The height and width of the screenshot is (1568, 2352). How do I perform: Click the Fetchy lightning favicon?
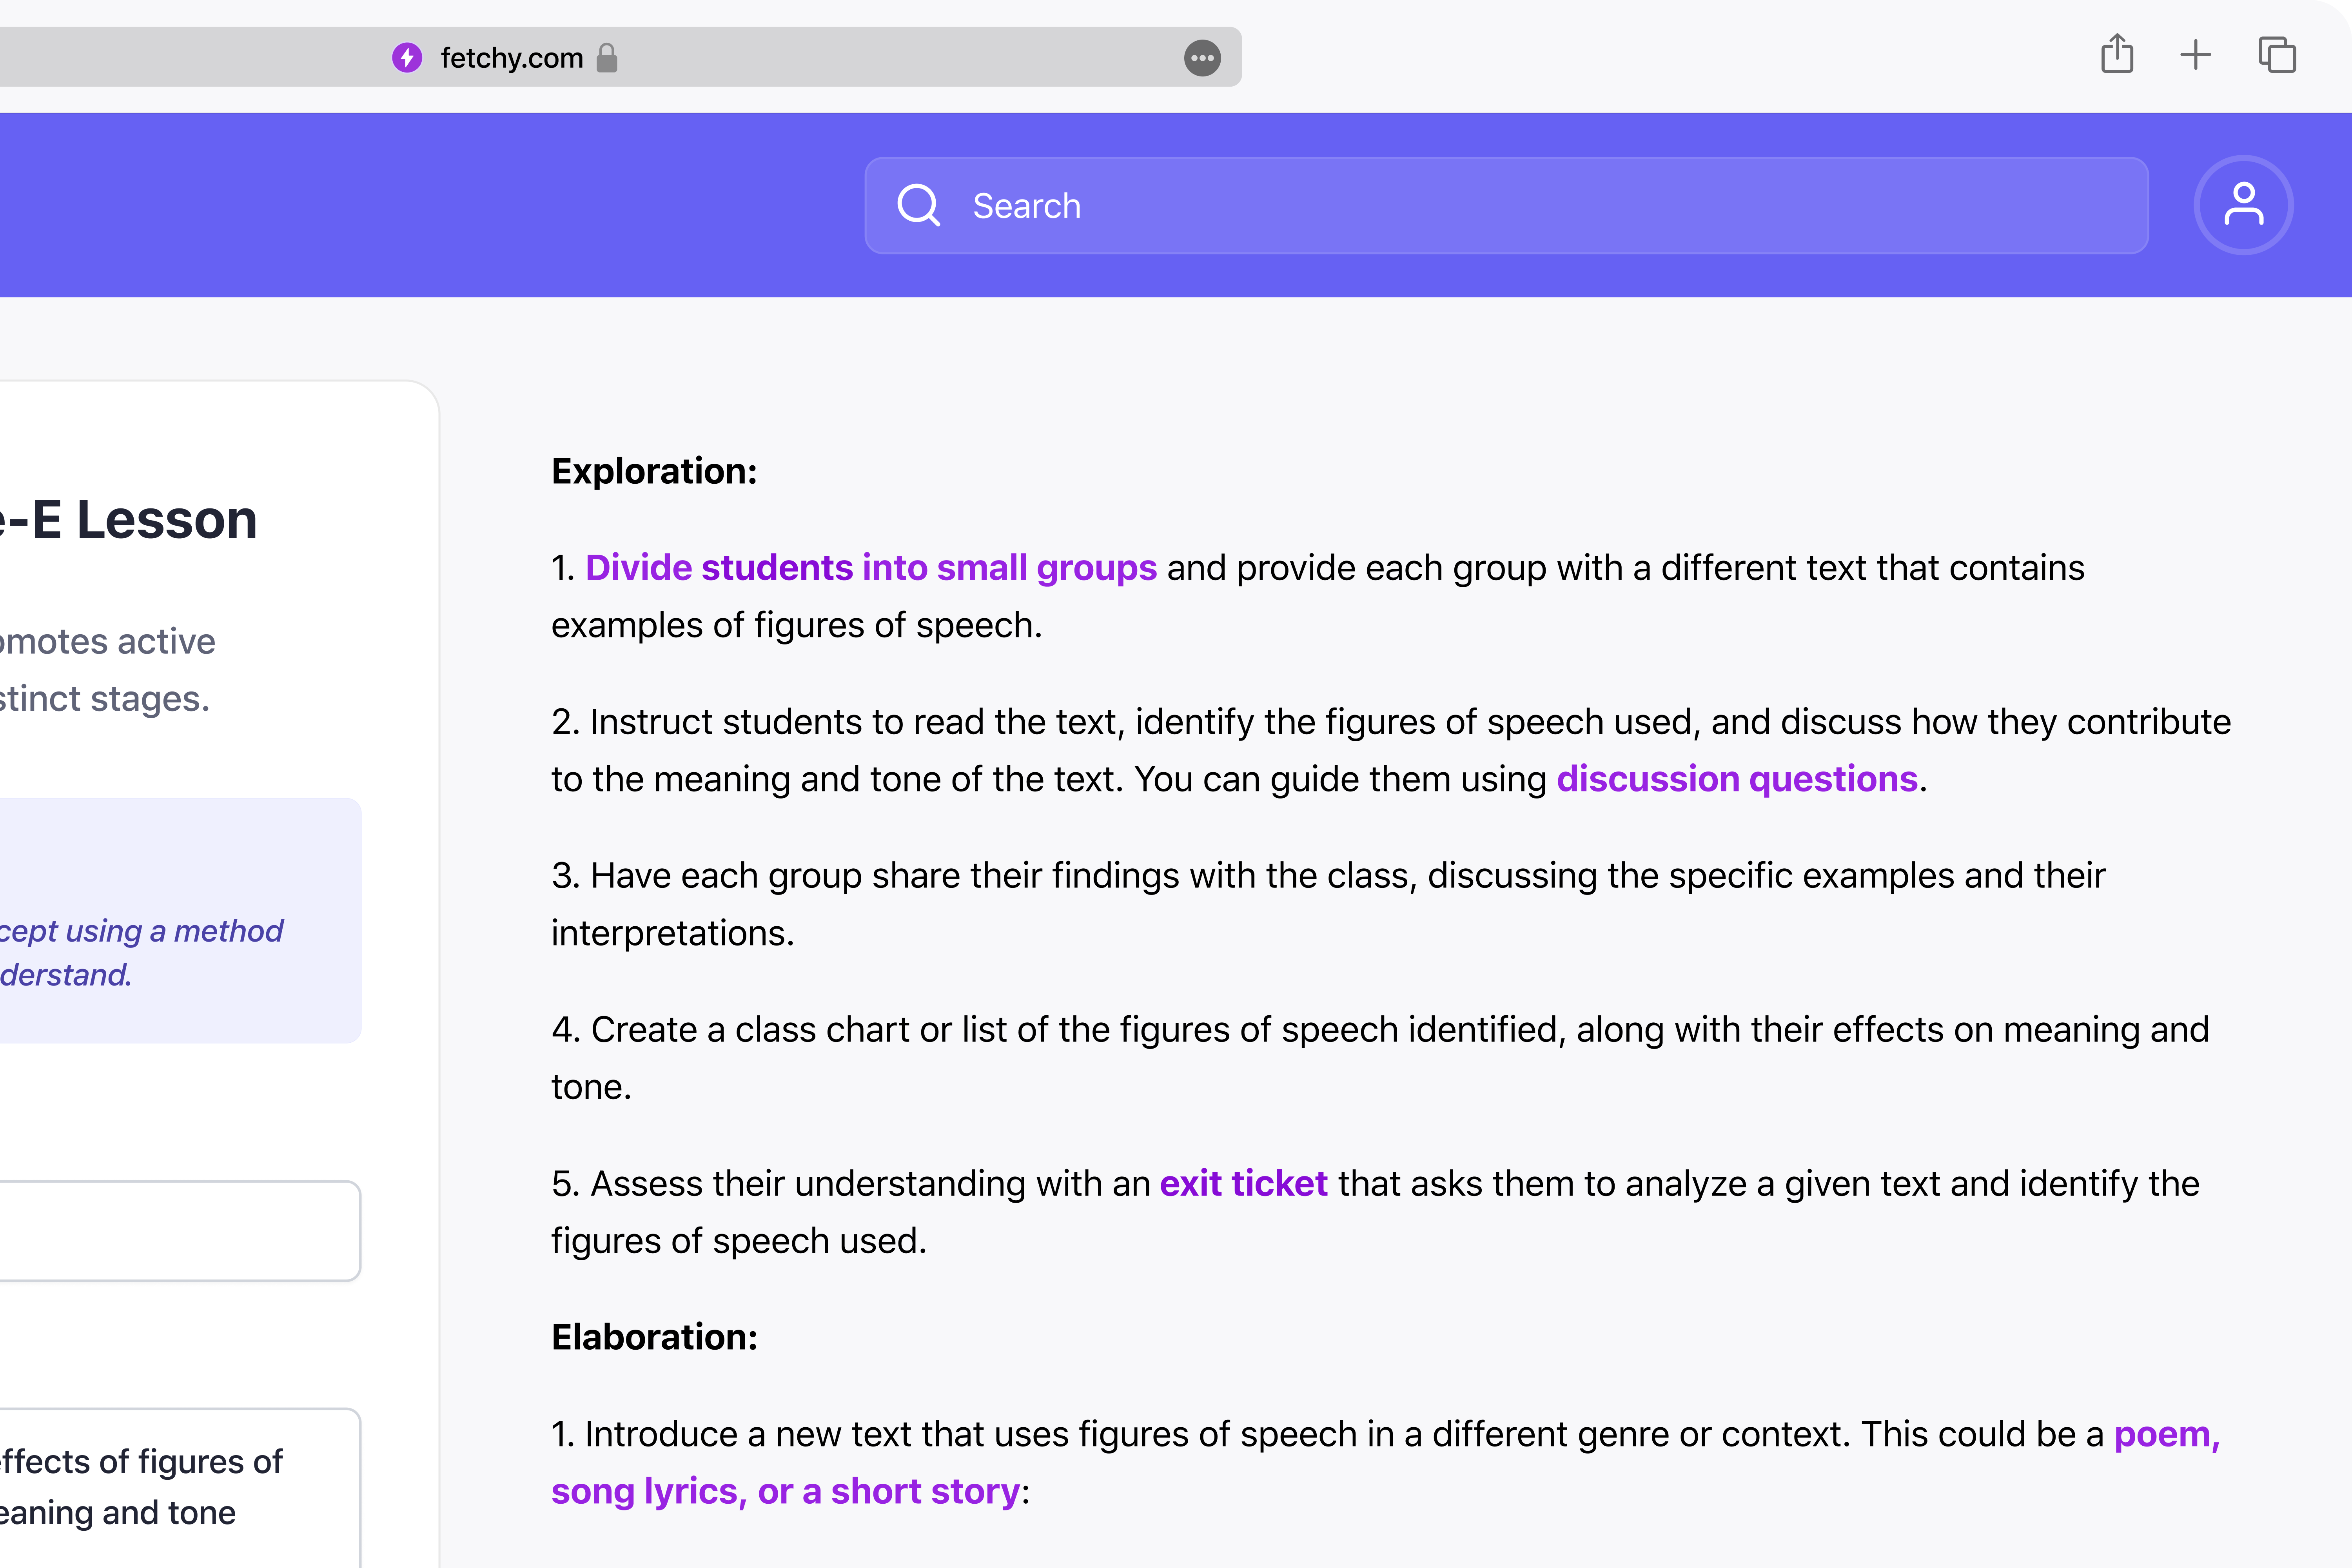(407, 58)
